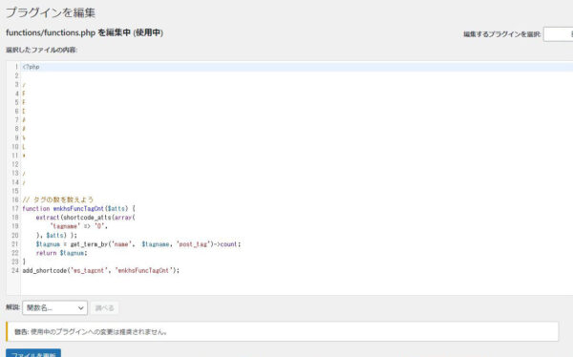Image resolution: width=573 pixels, height=357 pixels.
Task: Click the 選択したファイルの内容 label
Action: click(41, 50)
